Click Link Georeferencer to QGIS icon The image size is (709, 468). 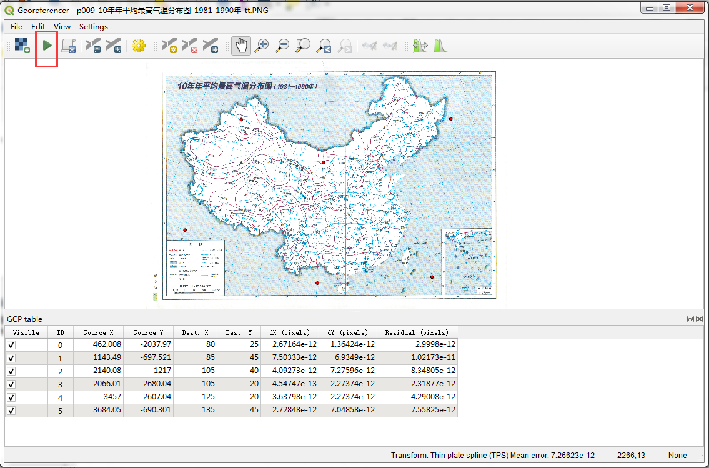369,46
